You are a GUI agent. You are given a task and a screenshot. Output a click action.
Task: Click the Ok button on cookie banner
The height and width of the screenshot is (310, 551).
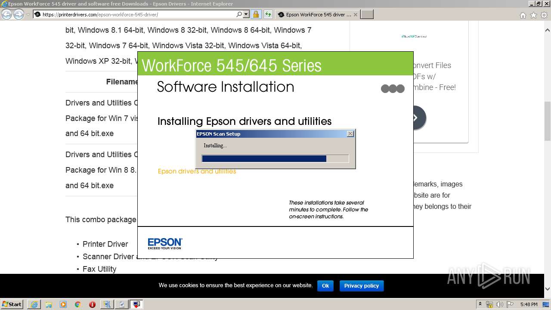tap(325, 285)
